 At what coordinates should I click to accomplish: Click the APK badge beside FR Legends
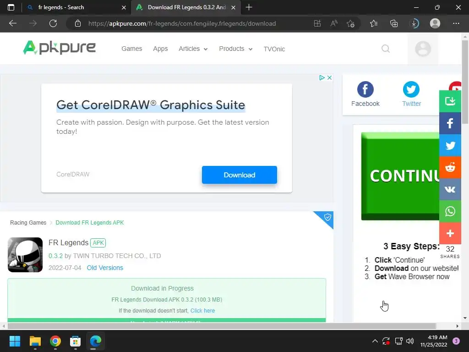(98, 243)
